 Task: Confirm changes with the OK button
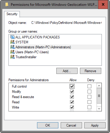click(x=48, y=125)
